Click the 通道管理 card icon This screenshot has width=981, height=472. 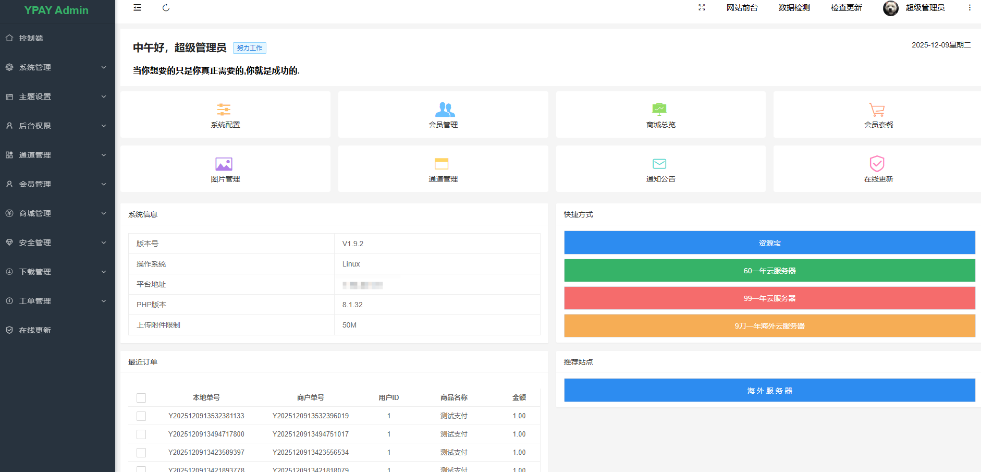443,163
